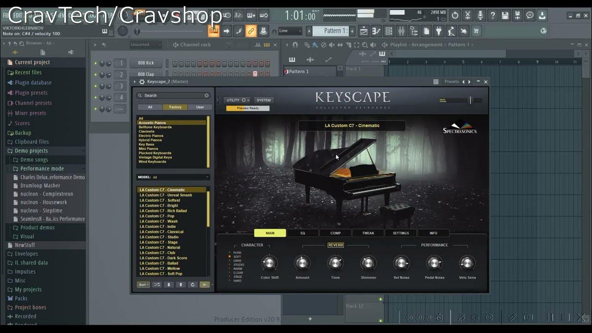The height and width of the screenshot is (333, 592).
Task: Click the add pattern plus button
Action: [352, 31]
